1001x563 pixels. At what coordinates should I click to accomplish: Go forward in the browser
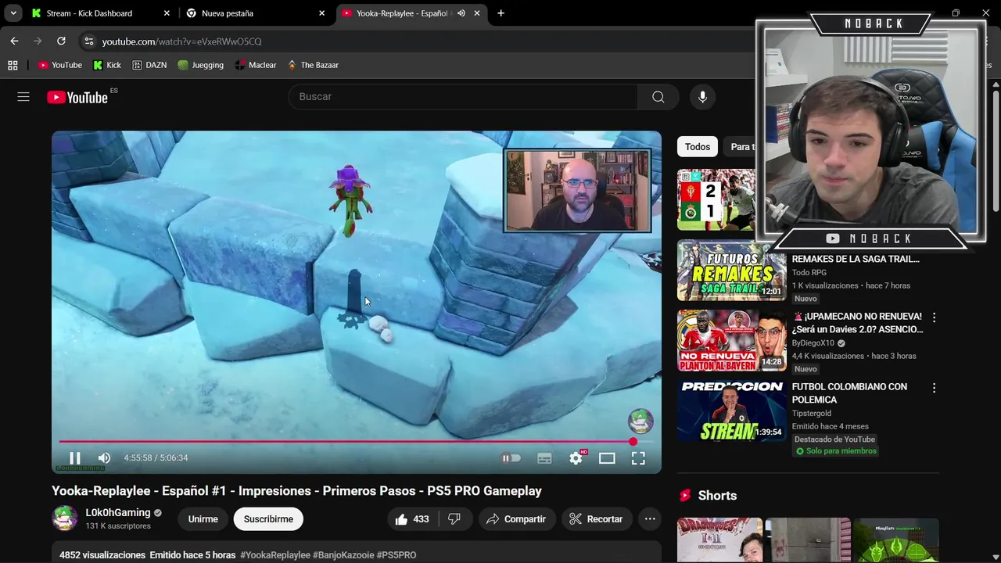click(x=38, y=41)
